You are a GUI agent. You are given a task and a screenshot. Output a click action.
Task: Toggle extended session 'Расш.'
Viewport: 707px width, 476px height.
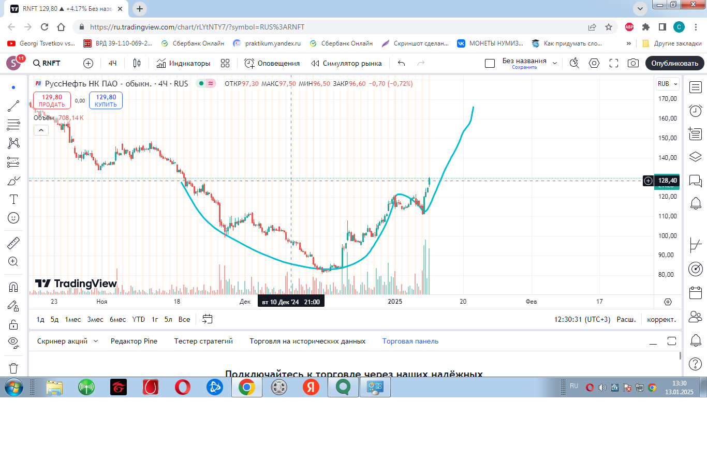click(x=626, y=319)
